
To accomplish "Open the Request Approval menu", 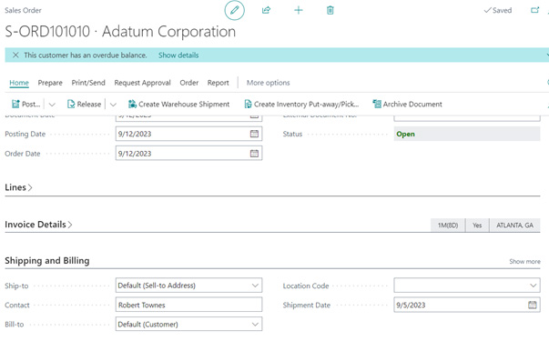I will (143, 83).
